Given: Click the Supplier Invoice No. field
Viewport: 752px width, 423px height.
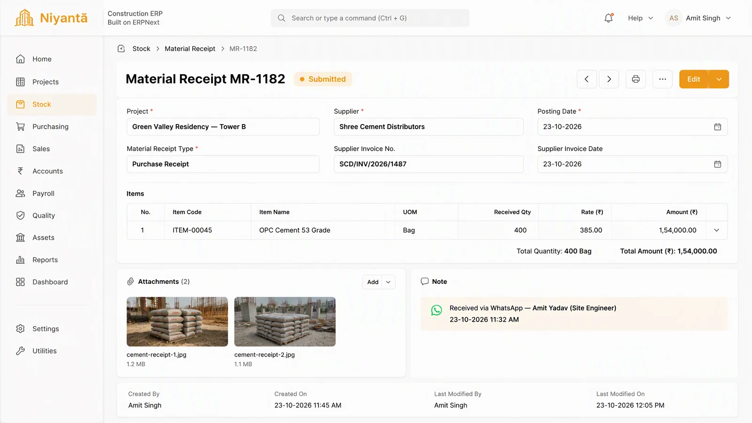Looking at the screenshot, I should 429,164.
